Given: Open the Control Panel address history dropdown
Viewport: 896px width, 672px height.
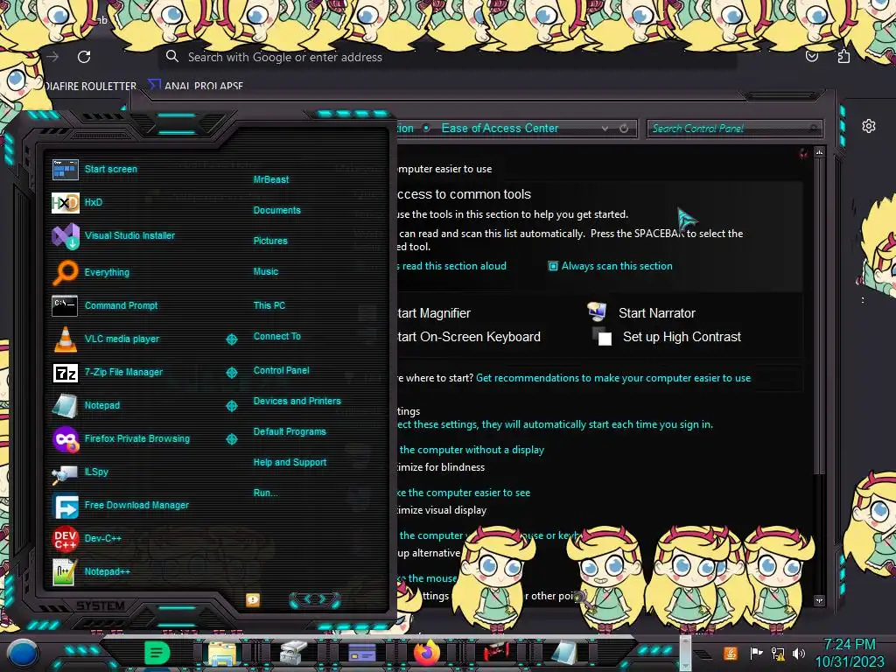Looking at the screenshot, I should [605, 129].
